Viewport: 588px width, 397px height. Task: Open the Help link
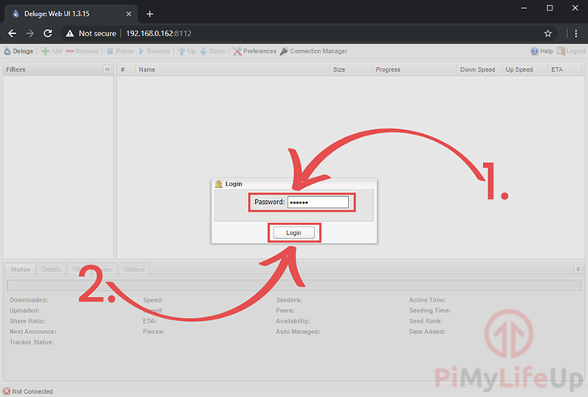click(x=542, y=52)
